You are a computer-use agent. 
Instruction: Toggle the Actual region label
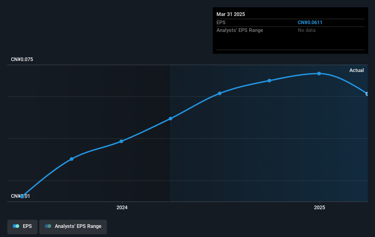point(357,70)
